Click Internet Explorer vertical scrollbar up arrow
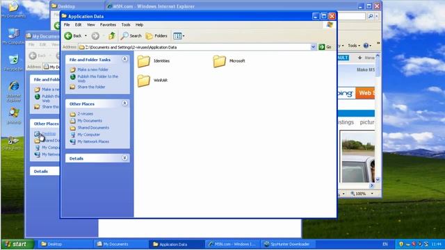445x250 pixels. point(378,56)
